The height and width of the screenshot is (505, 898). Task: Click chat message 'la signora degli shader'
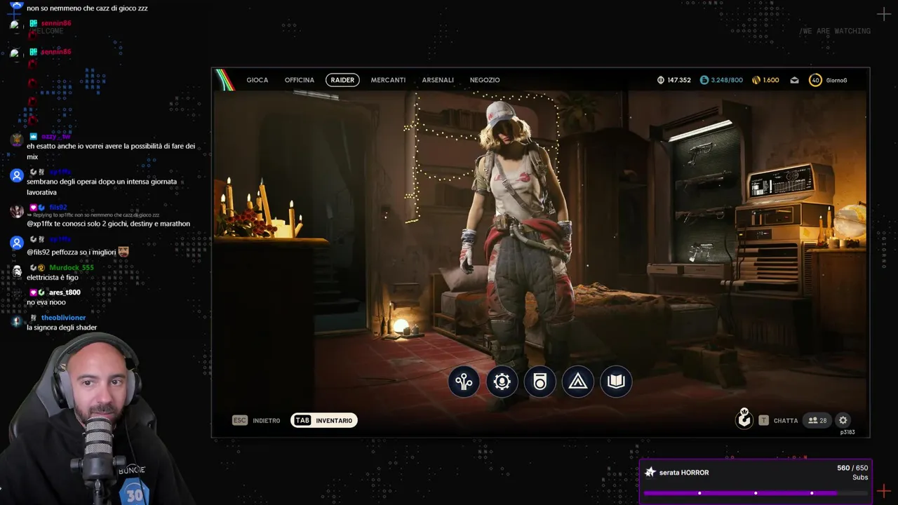click(x=62, y=328)
